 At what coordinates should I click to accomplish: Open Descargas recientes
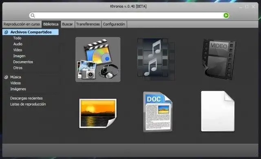[x=27, y=98]
